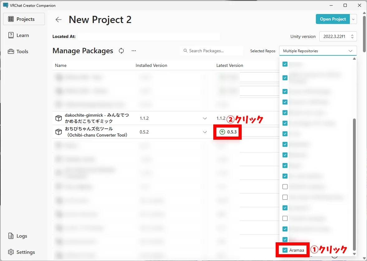The image size is (367, 261).
Task: Click the repository list scrollbar thumb
Action: (354, 184)
